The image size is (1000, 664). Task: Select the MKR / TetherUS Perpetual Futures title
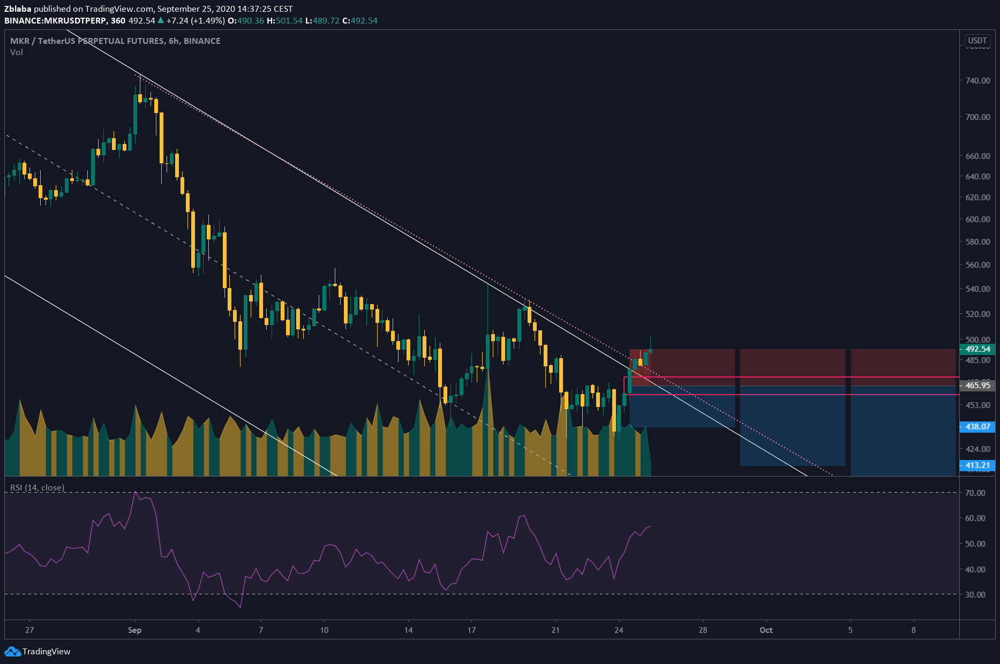(115, 41)
